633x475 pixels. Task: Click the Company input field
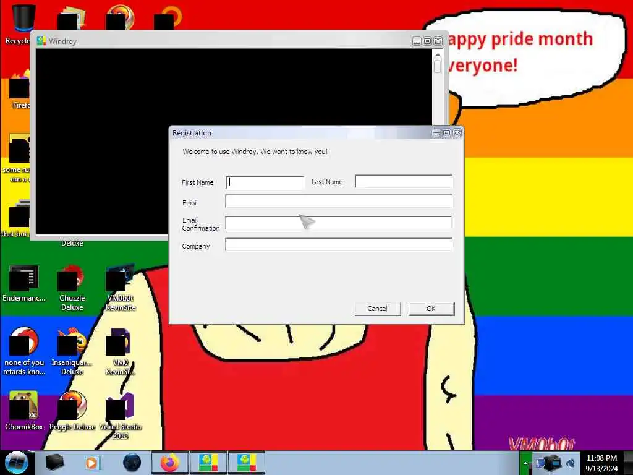pos(339,245)
